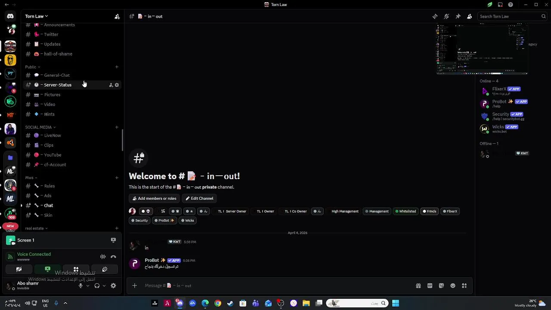The width and height of the screenshot is (551, 310).
Task: Open the activities button in voice panel
Action: tap(76, 270)
